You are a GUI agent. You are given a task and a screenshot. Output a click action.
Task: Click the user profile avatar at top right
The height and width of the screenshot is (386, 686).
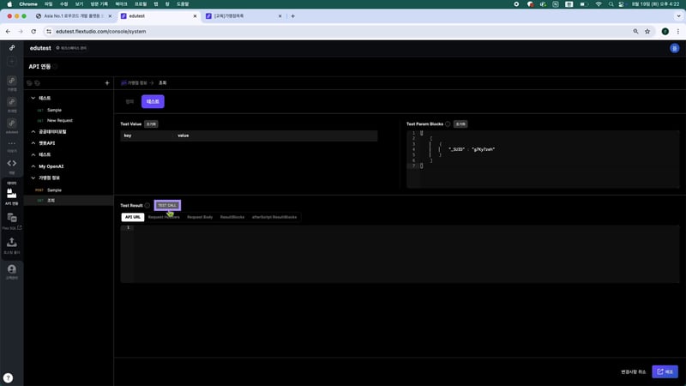point(674,49)
